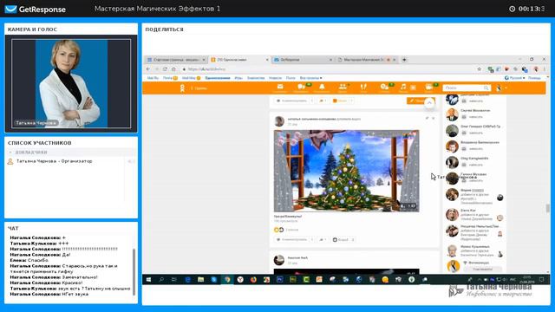
Task: Open Firefox from the taskbar
Action: (253, 279)
